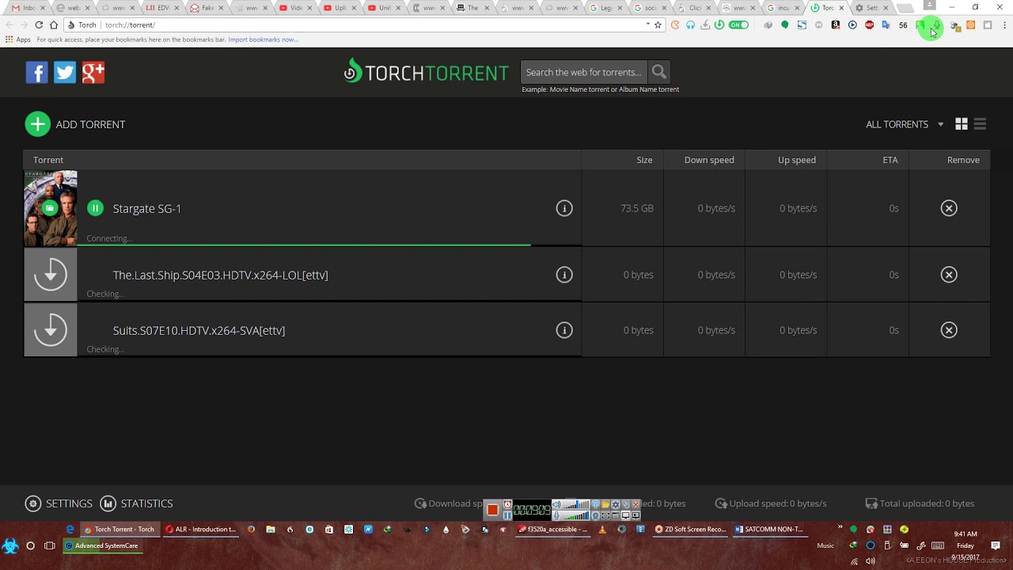Show info for Stargate SG-1 torrent
The image size is (1013, 570).
[564, 208]
